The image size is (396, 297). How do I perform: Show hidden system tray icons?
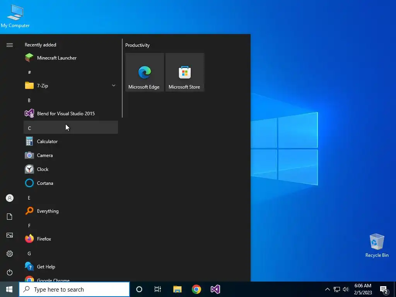[327, 289]
